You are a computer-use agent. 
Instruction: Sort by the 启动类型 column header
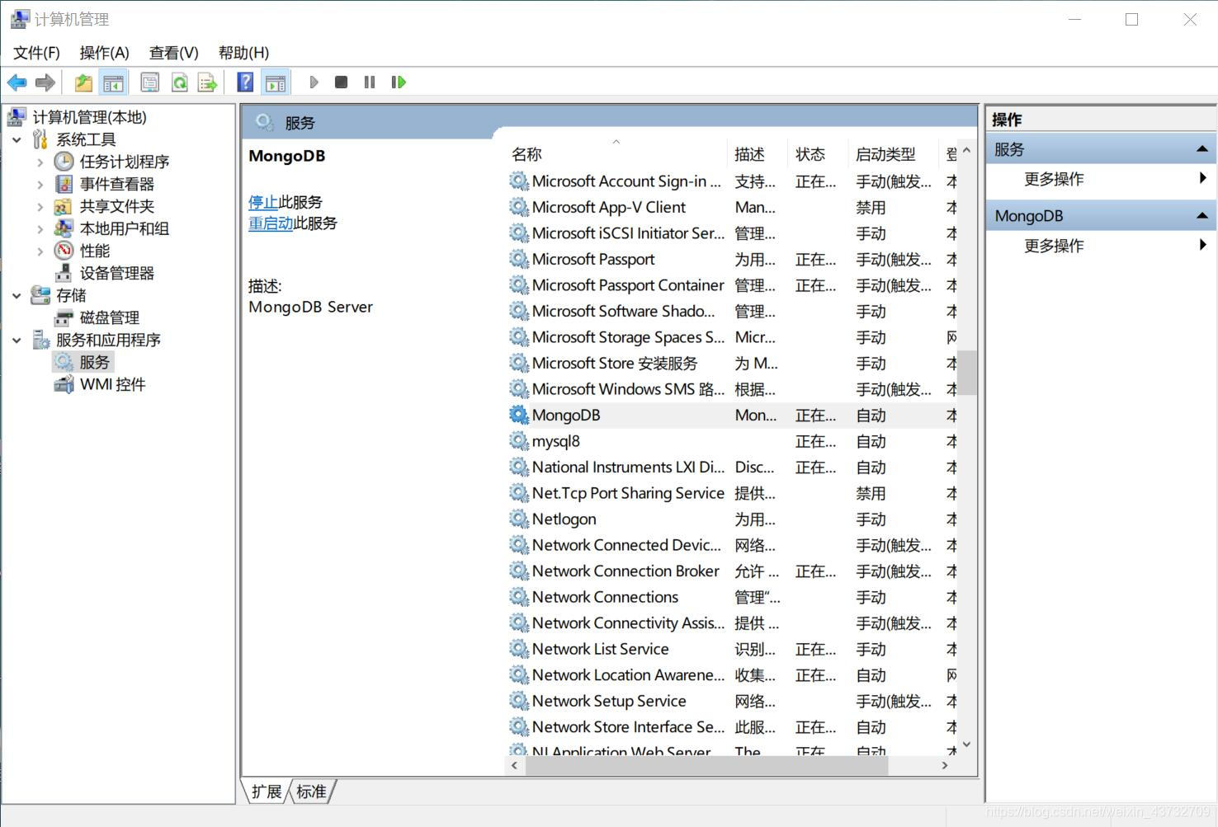click(x=894, y=154)
